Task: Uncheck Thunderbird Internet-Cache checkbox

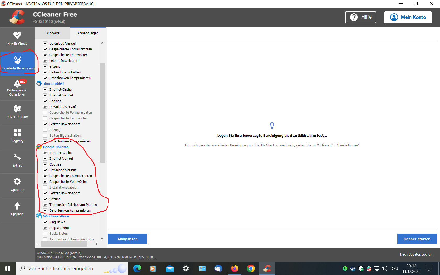Action: 45,90
